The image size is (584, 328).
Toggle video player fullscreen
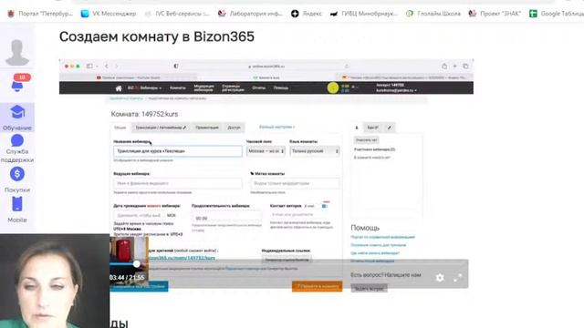(x=458, y=277)
